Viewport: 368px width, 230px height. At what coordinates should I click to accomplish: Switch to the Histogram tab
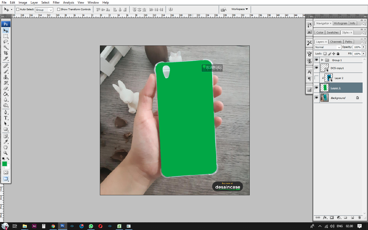click(x=341, y=23)
